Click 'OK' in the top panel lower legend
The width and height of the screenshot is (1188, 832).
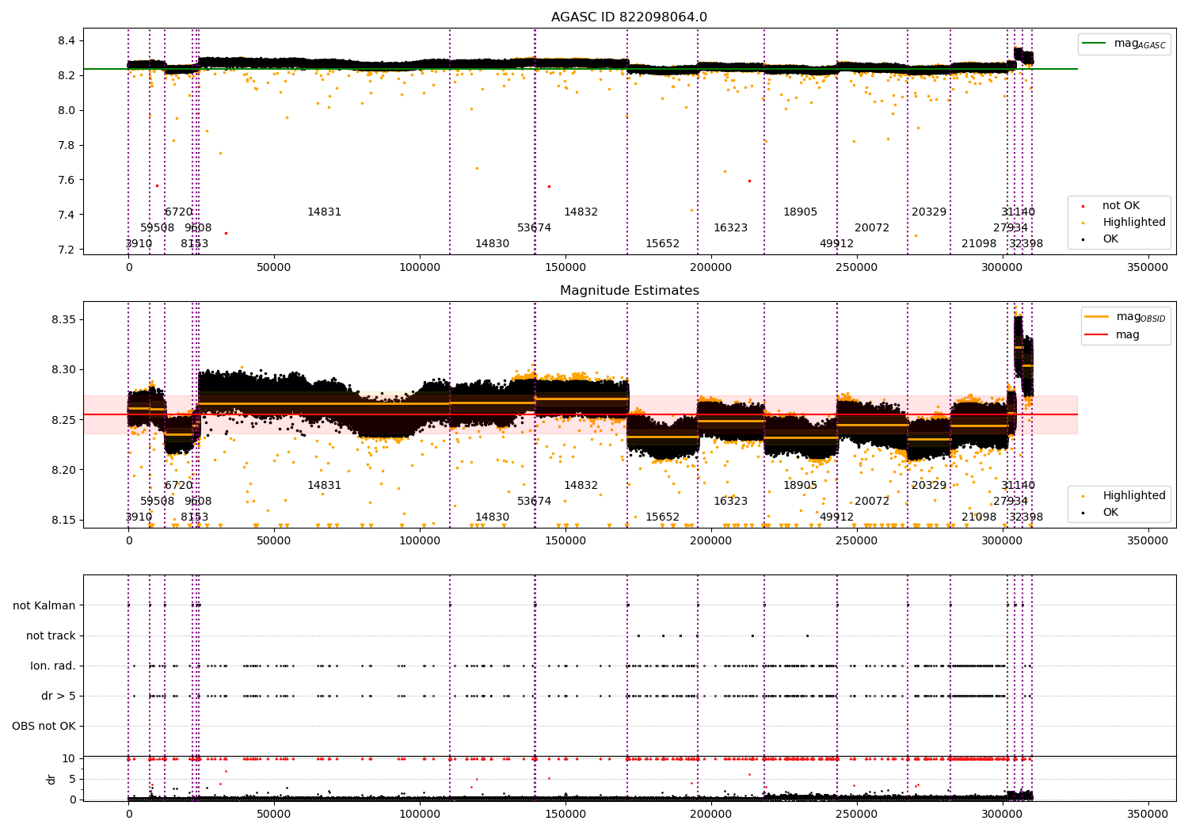tap(1100, 239)
